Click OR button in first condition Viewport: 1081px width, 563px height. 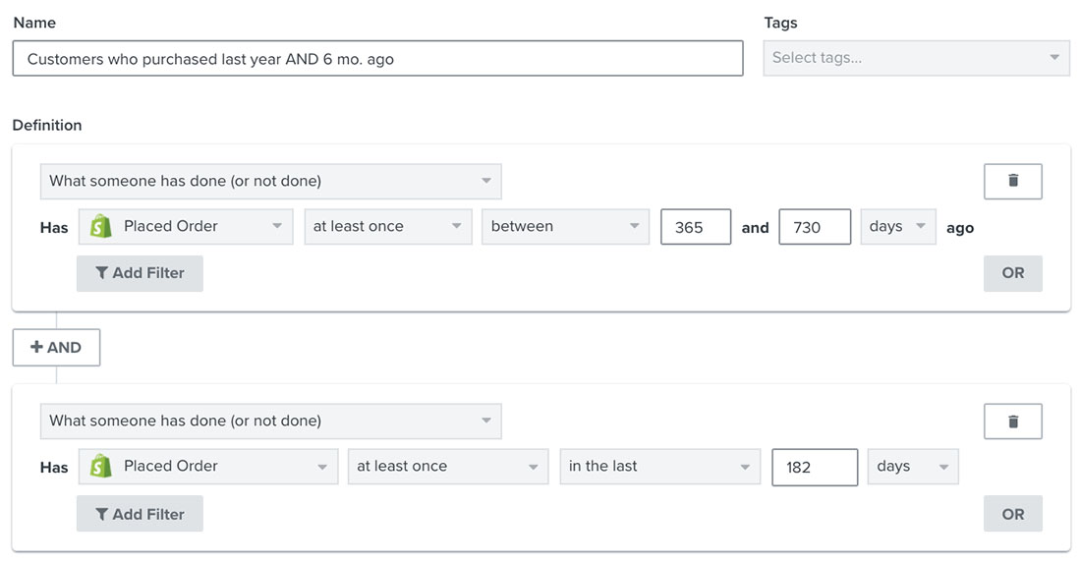point(1012,273)
